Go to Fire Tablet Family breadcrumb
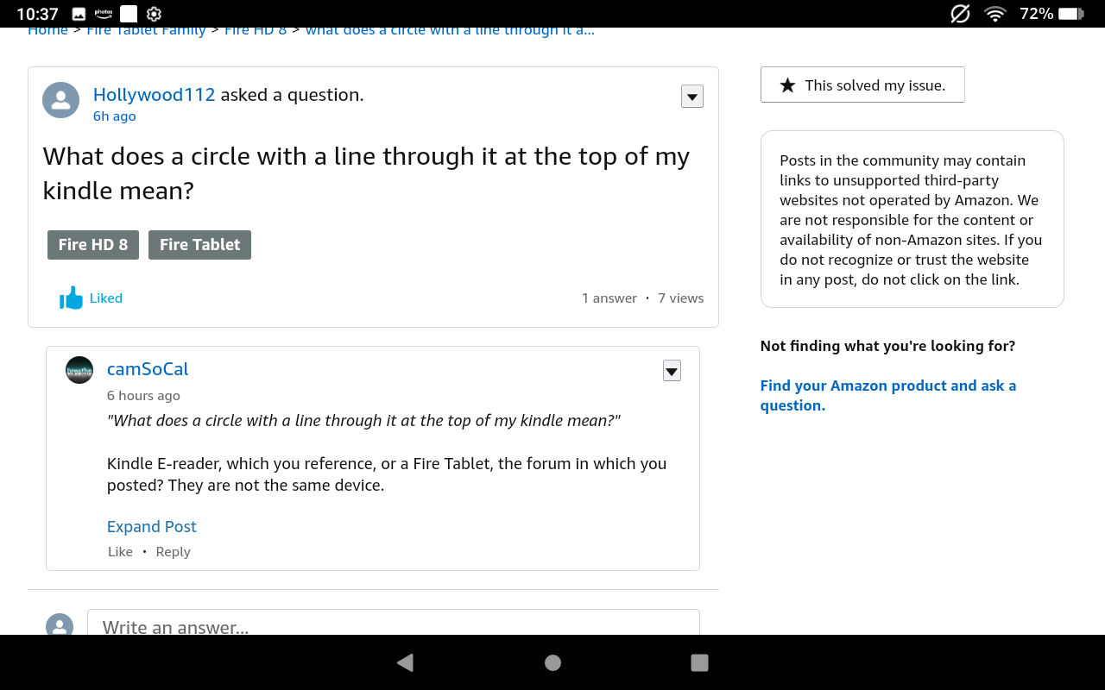The image size is (1105, 690). pyautogui.click(x=146, y=32)
